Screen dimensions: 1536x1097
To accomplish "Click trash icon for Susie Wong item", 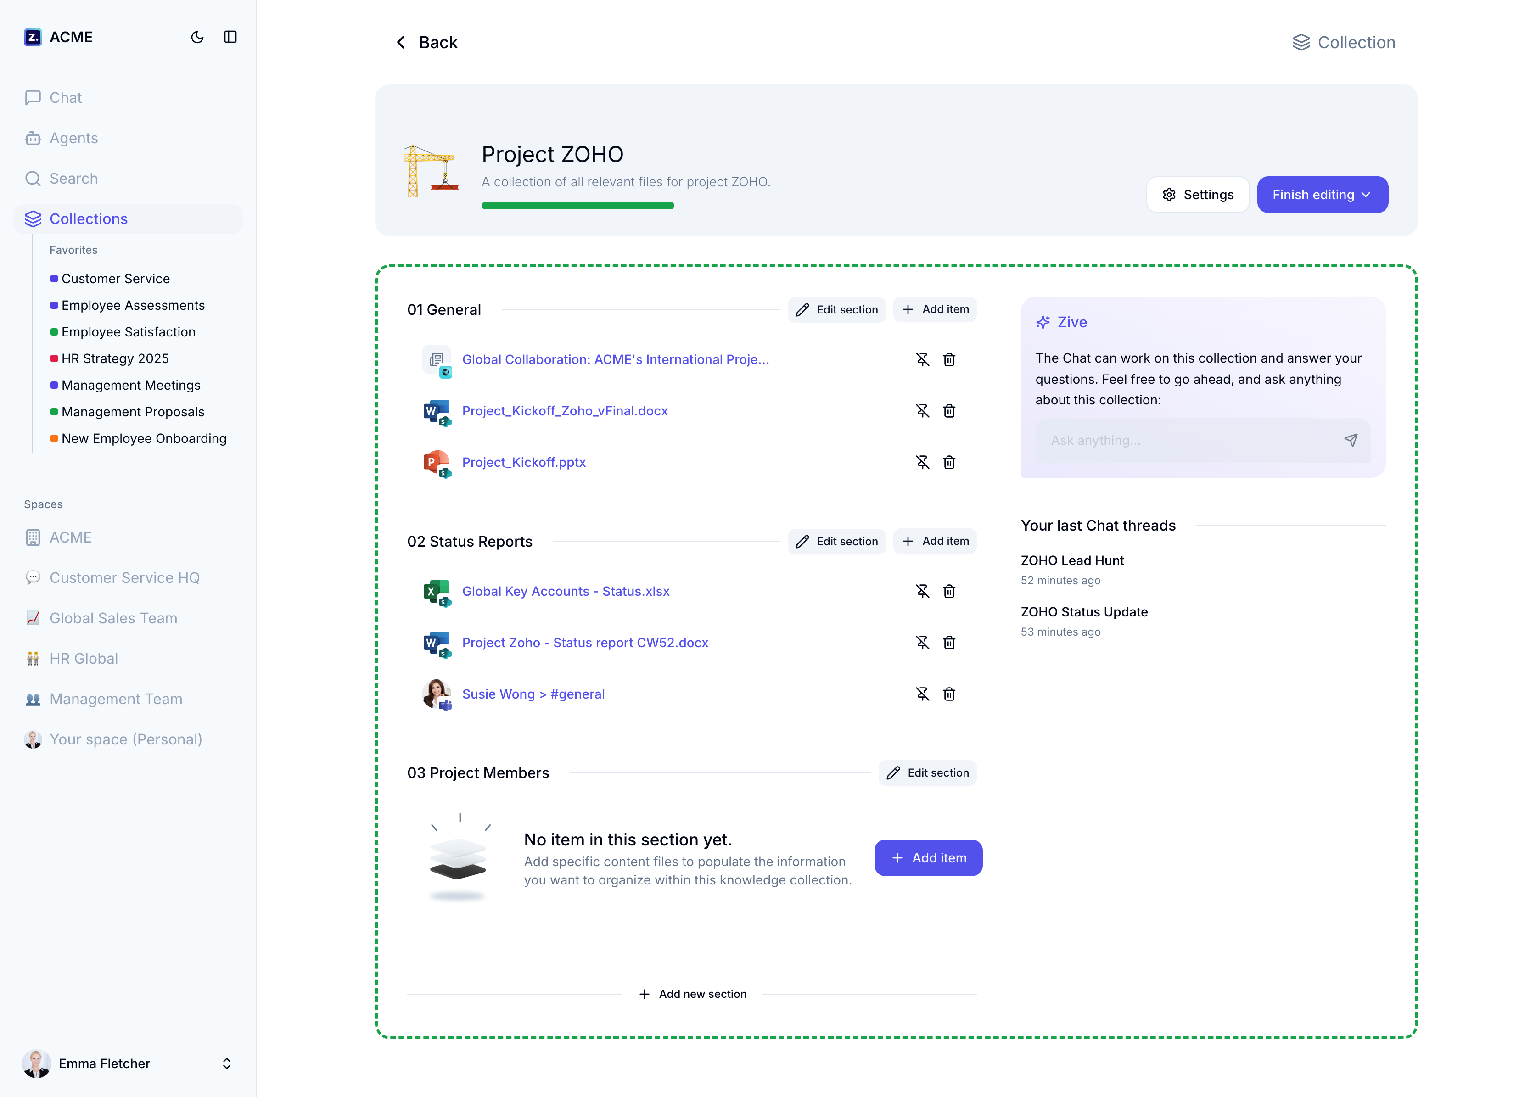I will 949,694.
